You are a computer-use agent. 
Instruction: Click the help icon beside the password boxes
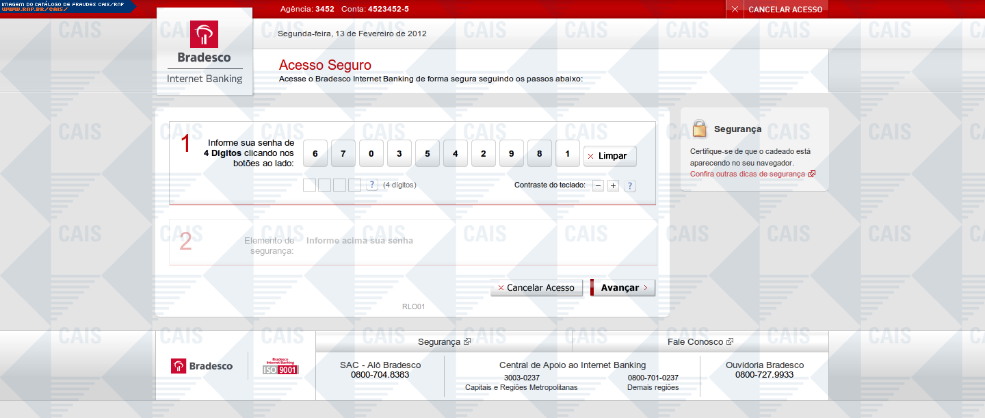click(x=372, y=185)
